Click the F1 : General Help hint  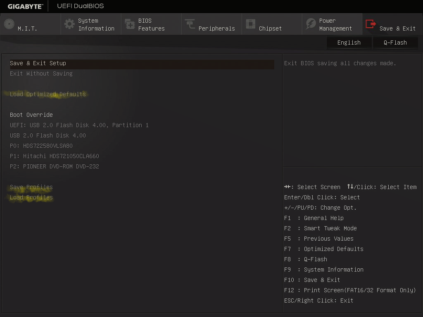pos(314,218)
